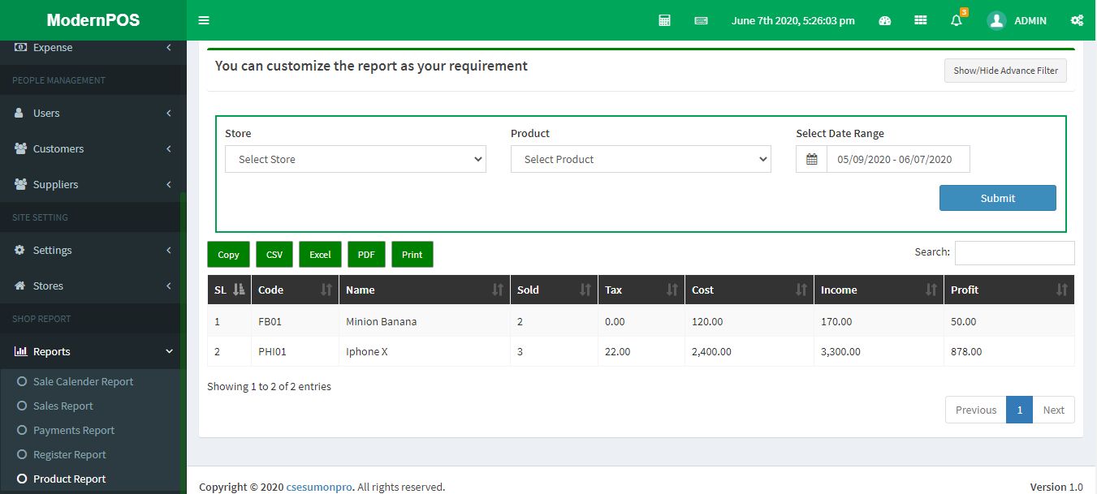Click the hamburger menu sidebar toggle
1097x494 pixels.
coord(204,20)
